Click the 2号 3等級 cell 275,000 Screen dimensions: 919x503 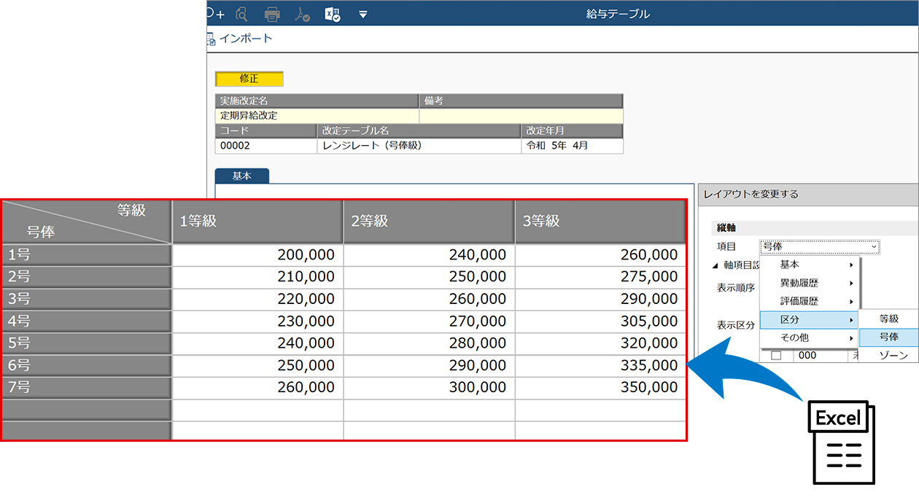pyautogui.click(x=600, y=277)
